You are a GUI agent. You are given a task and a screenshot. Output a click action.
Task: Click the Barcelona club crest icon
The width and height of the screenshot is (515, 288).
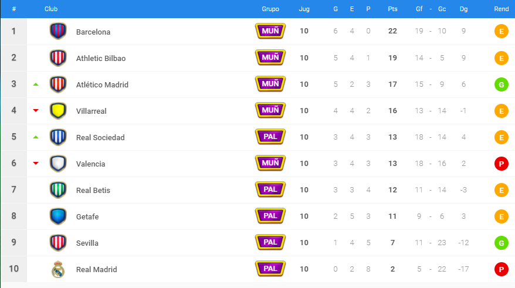[58, 31]
